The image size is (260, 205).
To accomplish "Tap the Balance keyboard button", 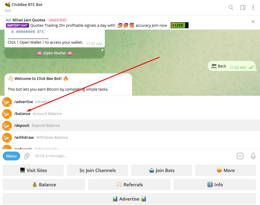I will tap(44, 184).
